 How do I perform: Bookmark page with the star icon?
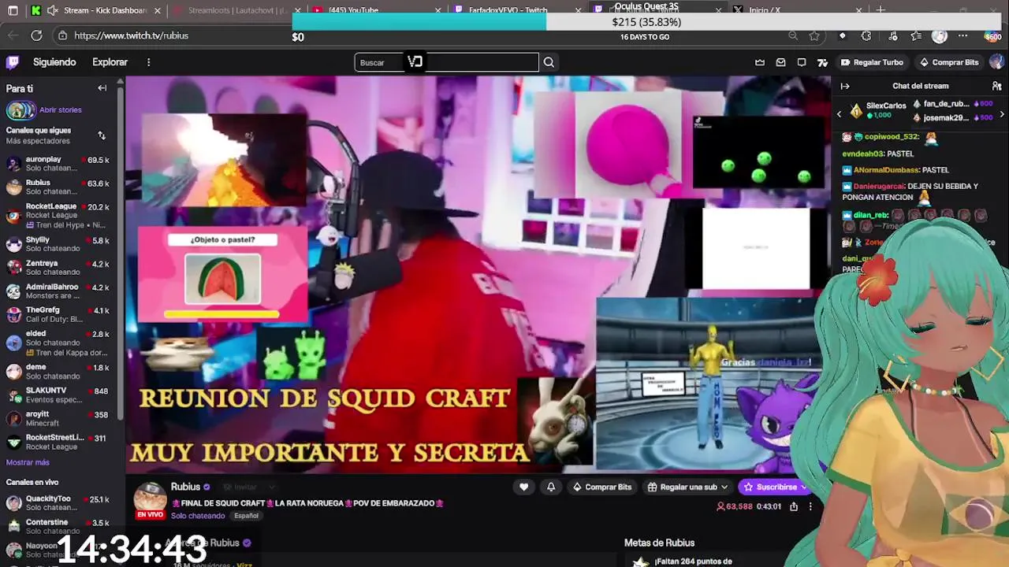(814, 35)
